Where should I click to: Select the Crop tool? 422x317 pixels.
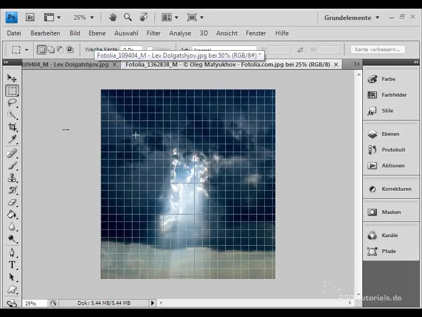[12, 127]
